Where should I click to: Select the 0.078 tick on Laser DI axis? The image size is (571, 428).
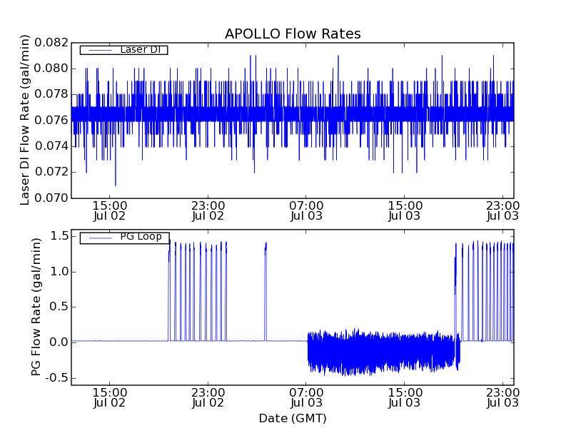(x=51, y=94)
